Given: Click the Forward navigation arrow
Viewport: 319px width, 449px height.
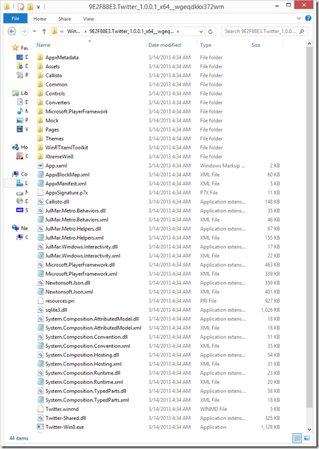Looking at the screenshot, I should pyautogui.click(x=24, y=31).
